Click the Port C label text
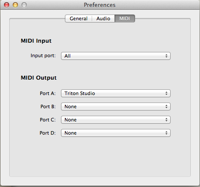The image size is (200, 187). point(48,120)
